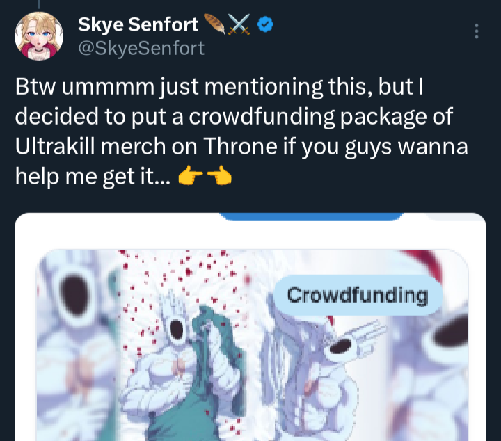This screenshot has height=441, width=501.
Task: Click the blue bar atop the card
Action: 312,216
